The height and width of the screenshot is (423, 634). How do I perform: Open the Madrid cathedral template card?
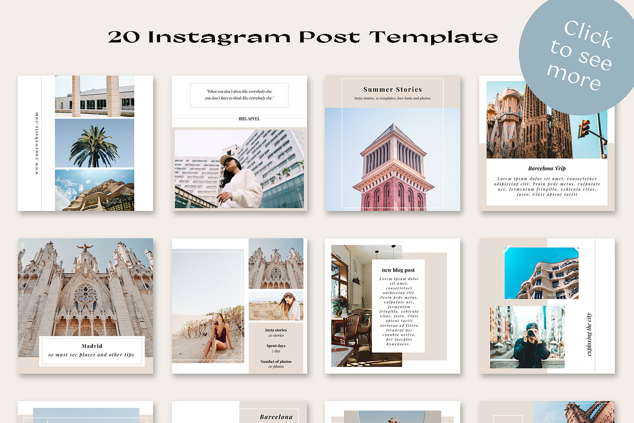pos(86,306)
